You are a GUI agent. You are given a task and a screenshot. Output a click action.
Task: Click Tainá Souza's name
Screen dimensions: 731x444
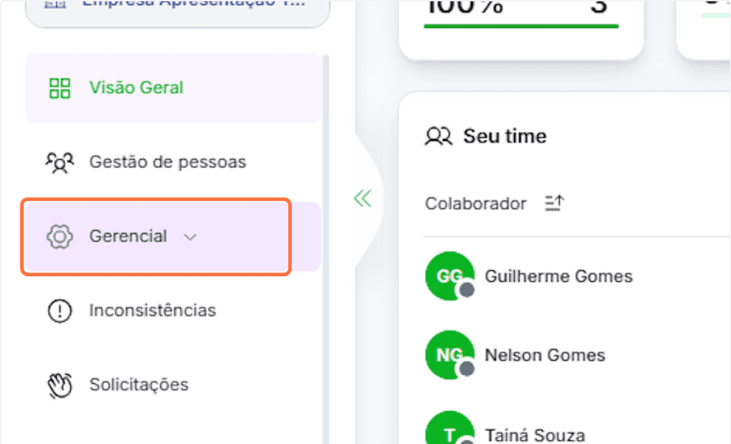click(x=535, y=435)
